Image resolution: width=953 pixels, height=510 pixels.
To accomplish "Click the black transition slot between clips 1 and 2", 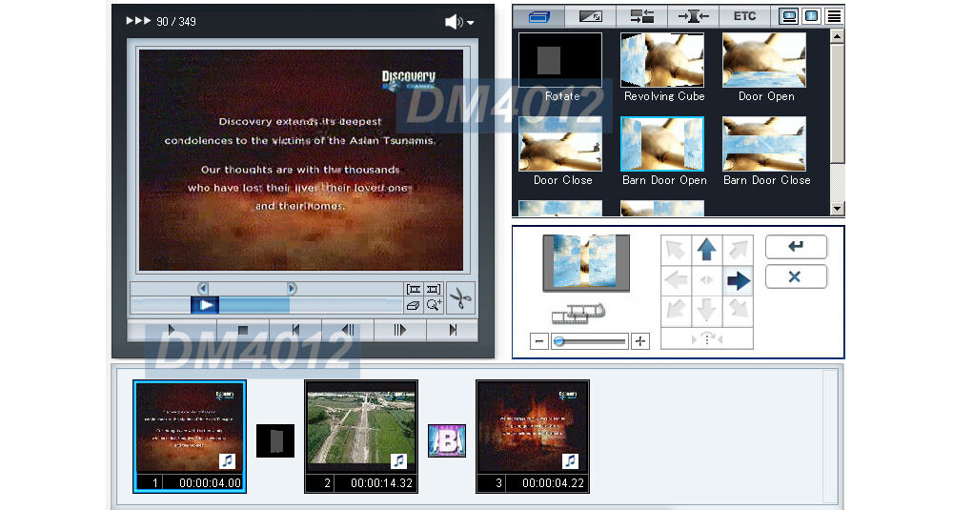I will 275,440.
